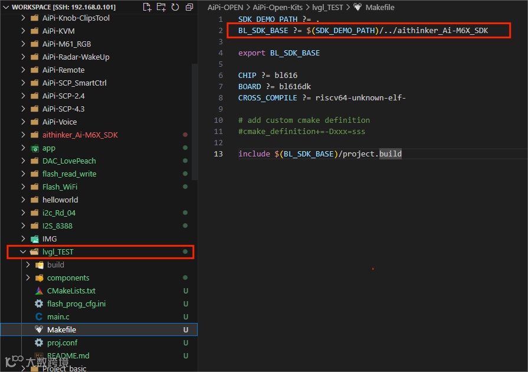Expand the AiPi-SCP-2.4 folder chevron

[x=23, y=96]
